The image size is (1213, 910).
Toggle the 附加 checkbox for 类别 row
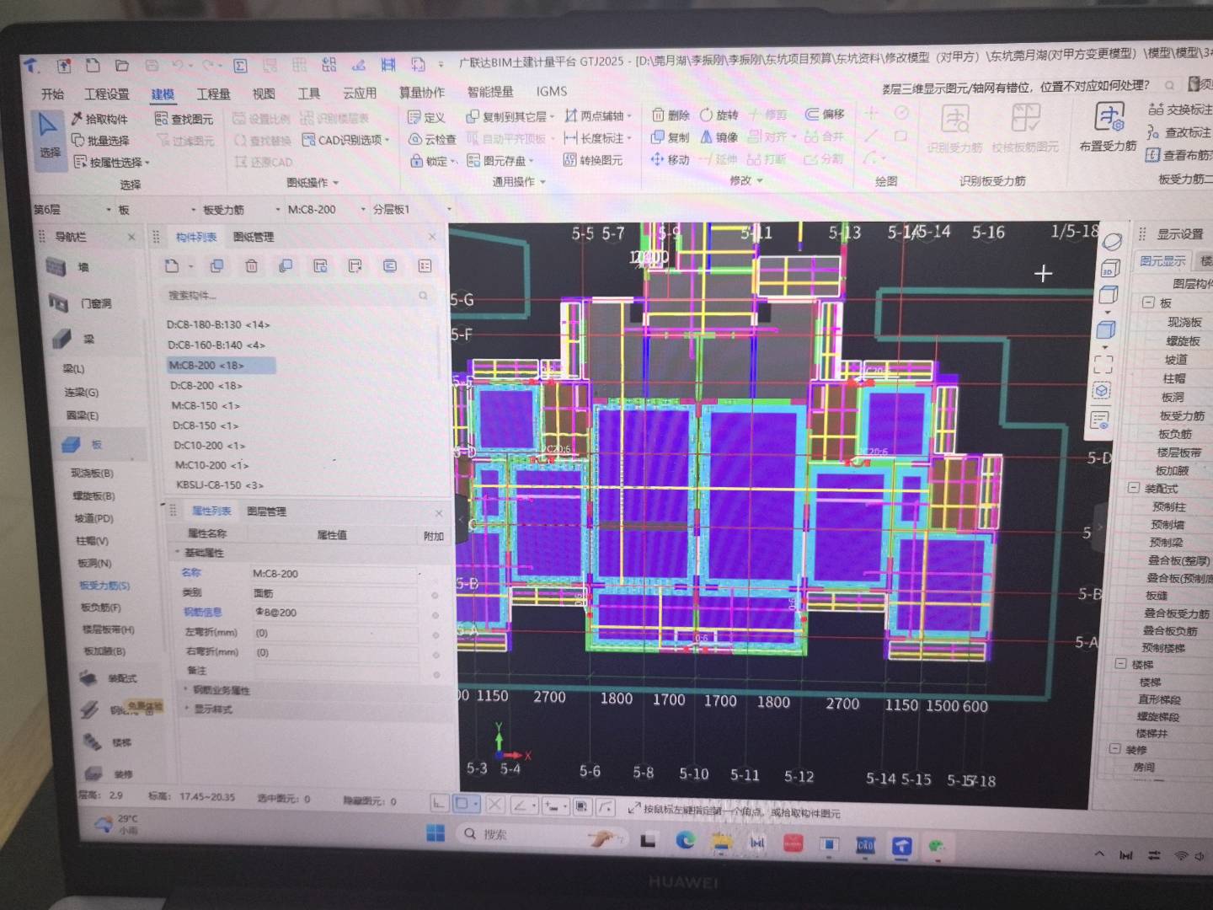tap(435, 594)
